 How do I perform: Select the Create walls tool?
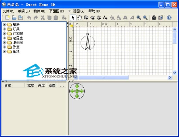[x=86, y=18]
